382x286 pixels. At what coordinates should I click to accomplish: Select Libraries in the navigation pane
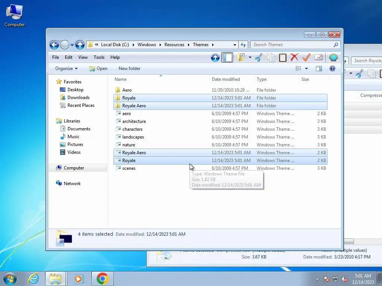tap(72, 121)
